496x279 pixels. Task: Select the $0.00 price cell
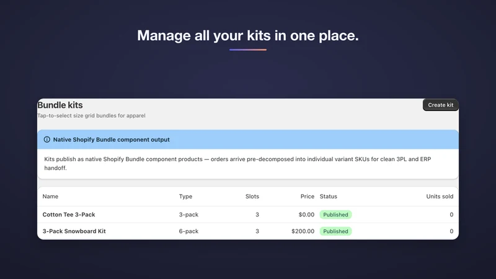click(306, 215)
